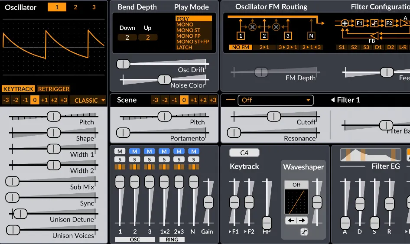Toggle mute on the noise channel
410x244 pixels.
tap(194, 151)
